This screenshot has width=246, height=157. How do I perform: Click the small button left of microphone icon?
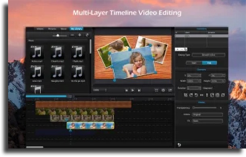[x=72, y=35]
